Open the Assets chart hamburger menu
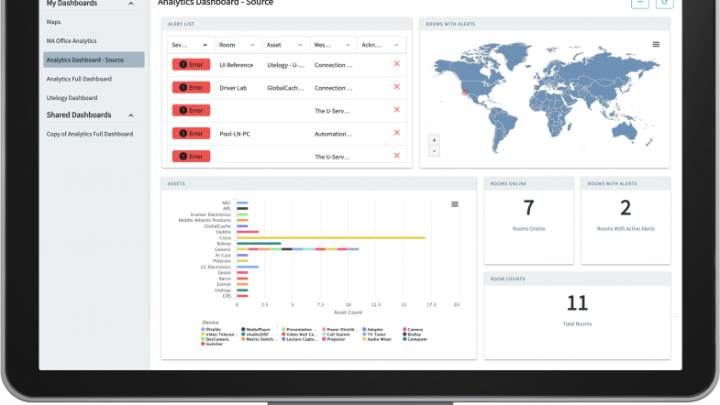This screenshot has height=405, width=720. tap(455, 204)
